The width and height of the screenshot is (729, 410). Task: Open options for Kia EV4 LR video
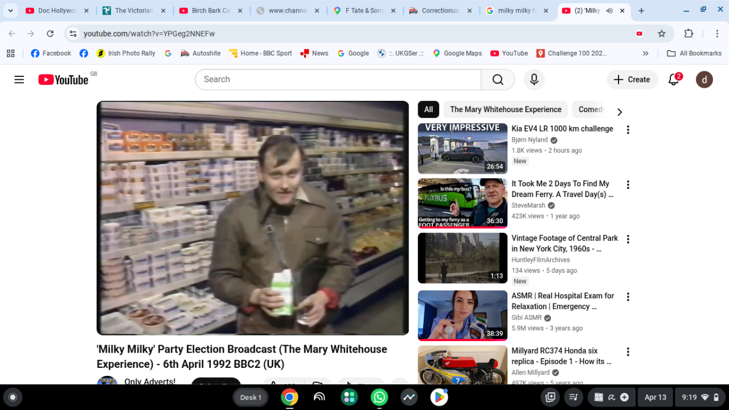pos(628,130)
